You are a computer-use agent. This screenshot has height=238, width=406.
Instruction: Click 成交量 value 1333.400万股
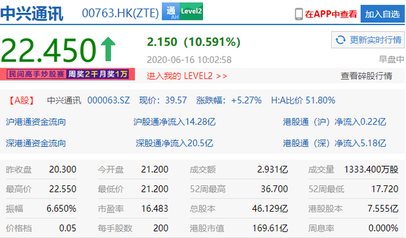tap(371, 170)
